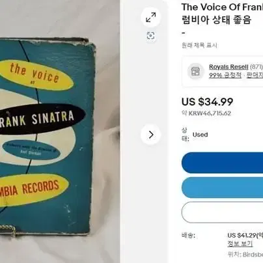View the seller's (871) feedback count

(256, 66)
